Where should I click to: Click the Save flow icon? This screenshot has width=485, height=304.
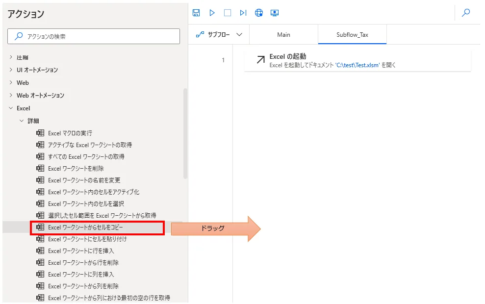pyautogui.click(x=197, y=13)
